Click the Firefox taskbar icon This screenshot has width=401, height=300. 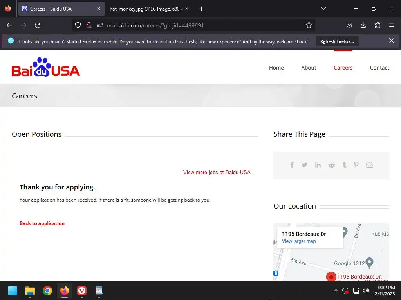(x=65, y=291)
